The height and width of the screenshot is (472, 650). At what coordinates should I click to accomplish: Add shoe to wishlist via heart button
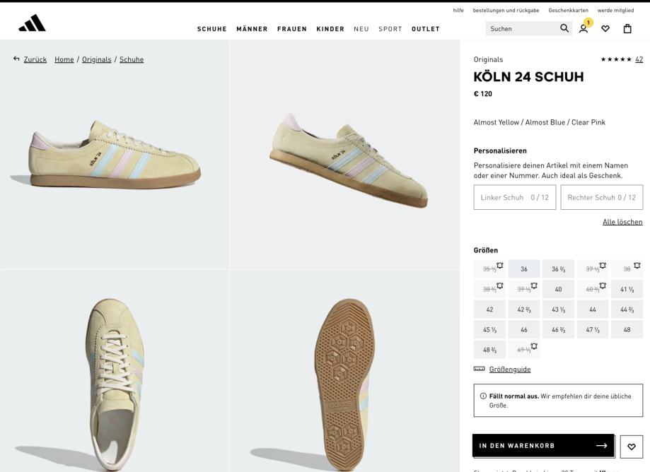click(632, 446)
